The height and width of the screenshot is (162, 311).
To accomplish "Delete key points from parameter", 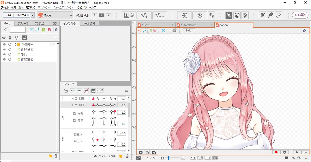I will click(86, 91).
